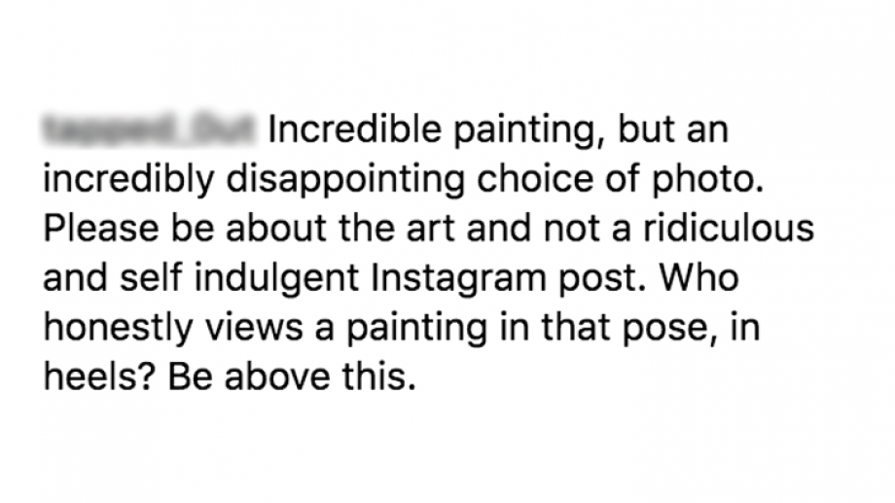Click the word "this." ending the comment
This screenshot has width=895, height=503.
(x=378, y=377)
